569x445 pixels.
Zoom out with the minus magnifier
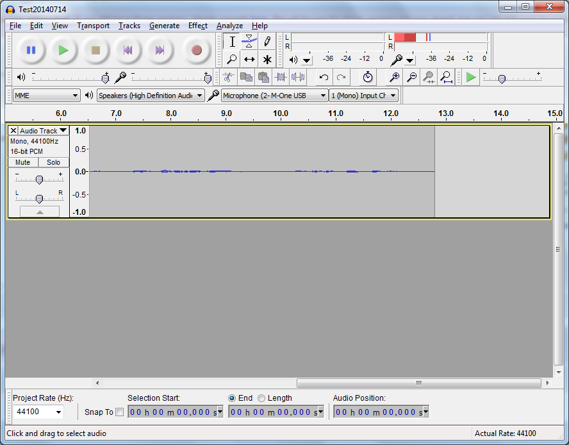tap(411, 77)
